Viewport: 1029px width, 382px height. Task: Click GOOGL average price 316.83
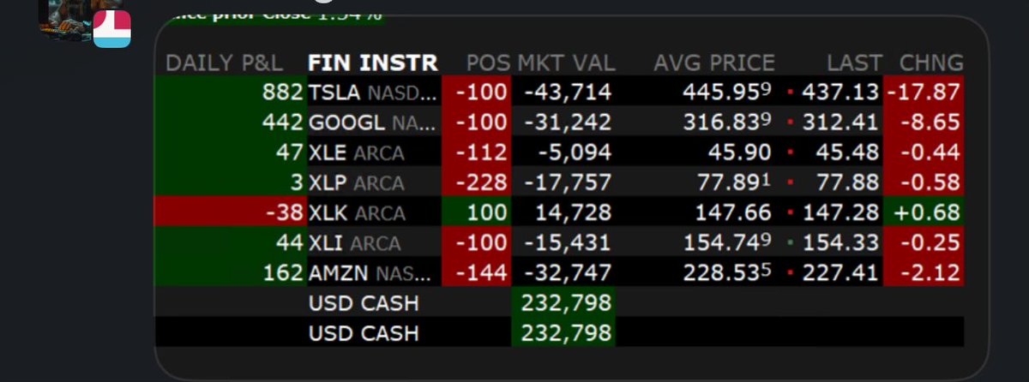coord(729,122)
